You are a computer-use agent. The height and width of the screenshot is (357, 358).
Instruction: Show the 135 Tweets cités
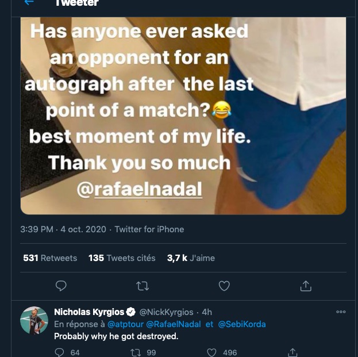click(x=122, y=258)
